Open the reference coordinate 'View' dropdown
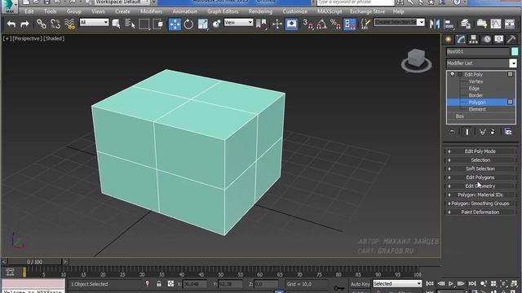The image size is (522, 293). (x=238, y=22)
